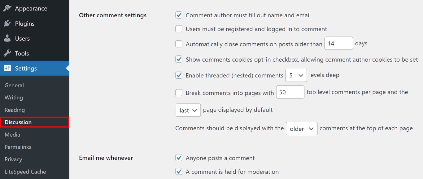Open the threaded comments depth dropdown
423x179 pixels.
[x=296, y=75]
